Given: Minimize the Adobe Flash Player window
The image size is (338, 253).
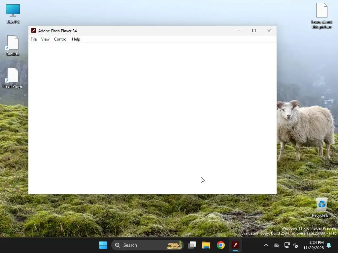Looking at the screenshot, I should pos(239,31).
